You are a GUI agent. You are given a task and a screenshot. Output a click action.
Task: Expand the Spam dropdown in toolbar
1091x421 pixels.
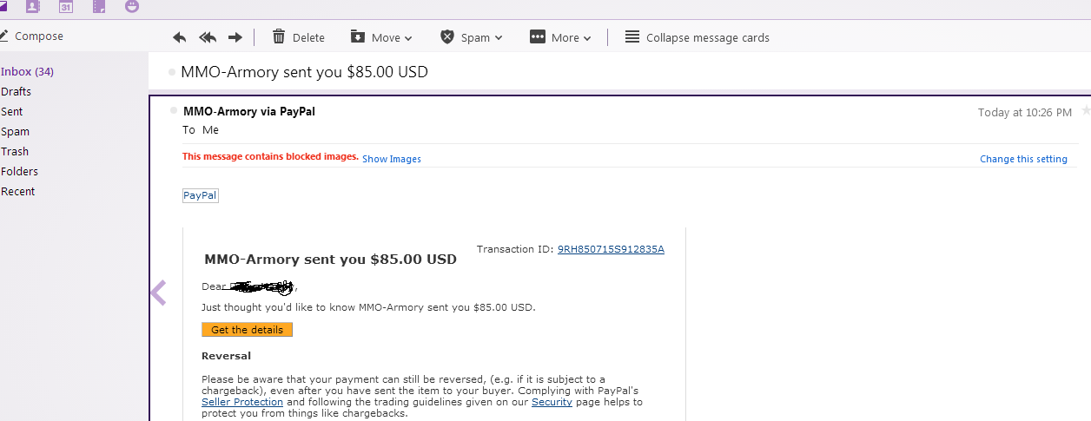472,37
